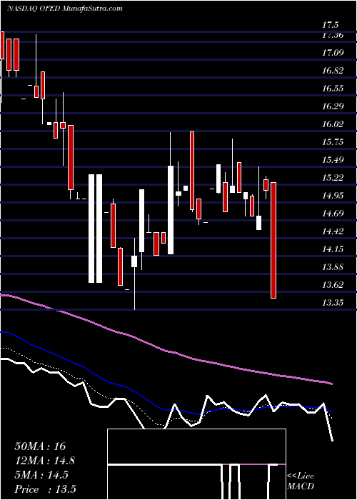
Task: Select the 15.49 price axis label
Action: (x=333, y=159)
